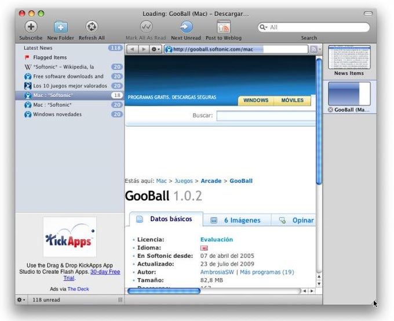Screen dimensions: 394x321
Task: Navigate forward in embedded browser
Action: pyautogui.click(x=144, y=49)
